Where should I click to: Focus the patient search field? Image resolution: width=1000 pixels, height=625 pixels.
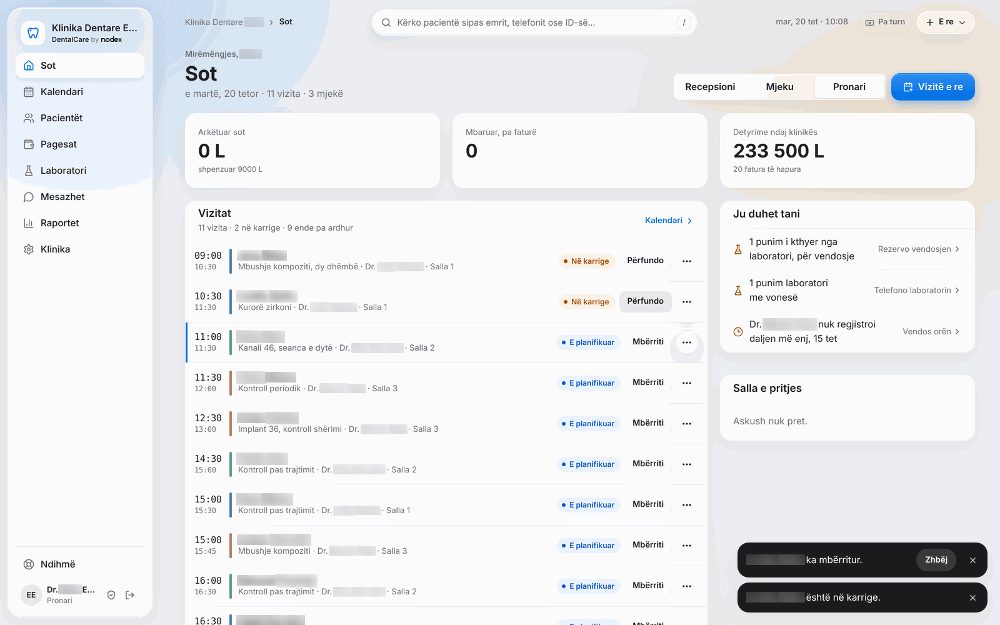(x=534, y=22)
